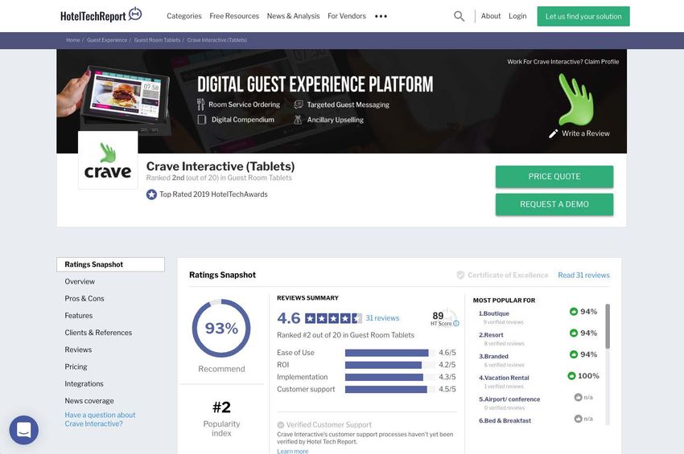Click the HT Score info icon
The width and height of the screenshot is (684, 454).
(x=456, y=323)
